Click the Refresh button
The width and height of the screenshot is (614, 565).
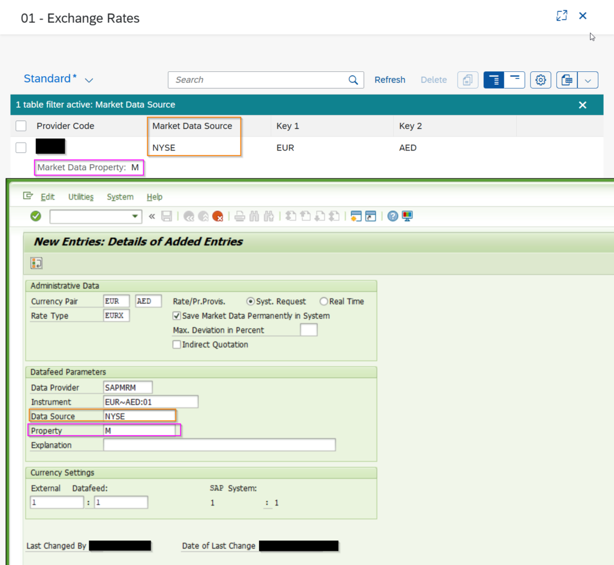click(390, 80)
